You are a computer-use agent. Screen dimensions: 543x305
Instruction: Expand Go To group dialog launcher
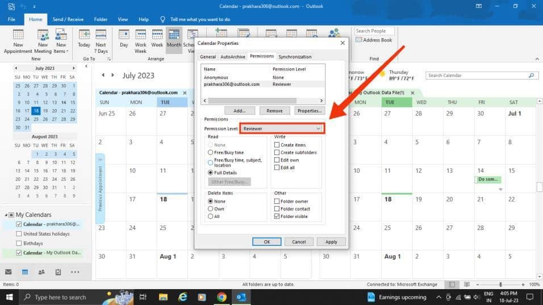coord(109,59)
